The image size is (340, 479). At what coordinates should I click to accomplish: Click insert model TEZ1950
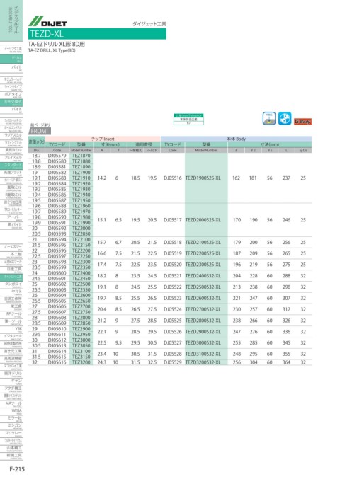[x=81, y=200]
